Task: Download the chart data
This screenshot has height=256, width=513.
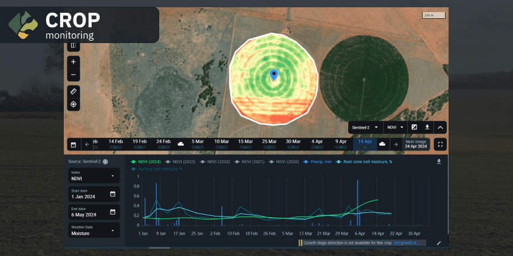Action: tap(439, 161)
